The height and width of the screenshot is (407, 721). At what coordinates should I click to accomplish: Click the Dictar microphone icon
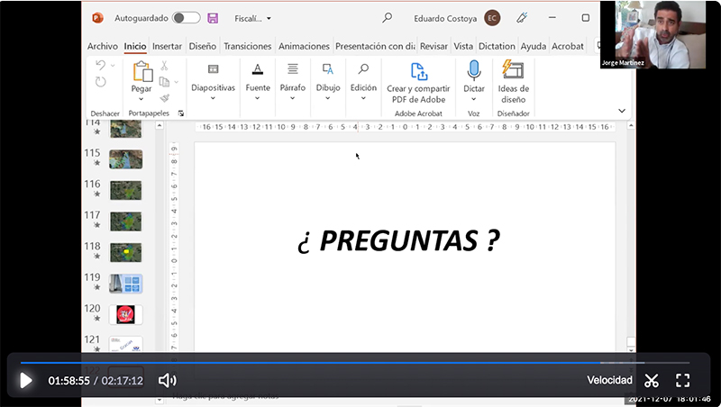click(473, 70)
